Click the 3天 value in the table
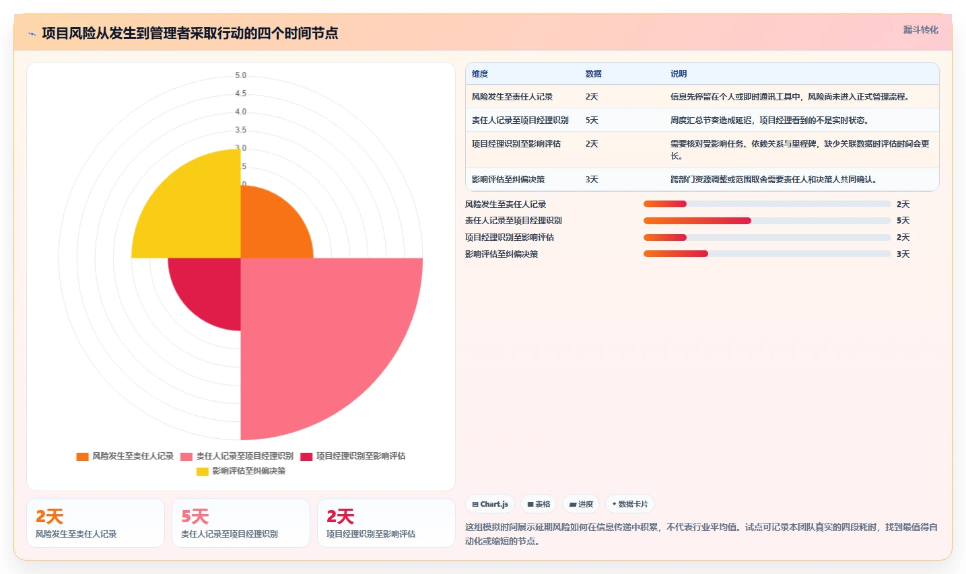Screen dimensions: 966x574 [592, 180]
